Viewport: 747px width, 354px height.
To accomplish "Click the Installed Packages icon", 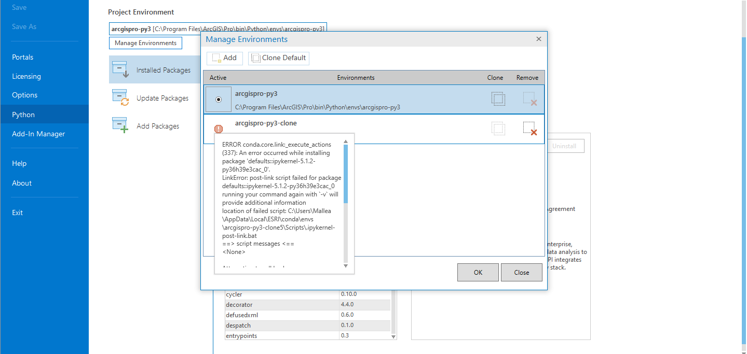I will coord(120,69).
